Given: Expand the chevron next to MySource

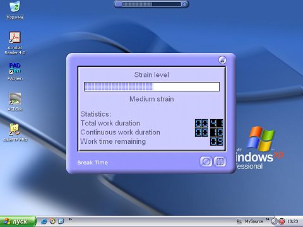Looking at the screenshot, I should [268, 219].
